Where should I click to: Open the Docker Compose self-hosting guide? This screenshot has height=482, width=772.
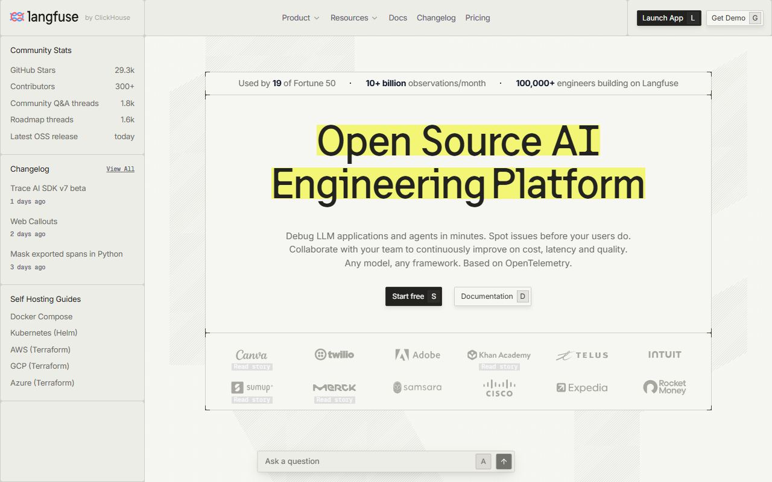41,317
